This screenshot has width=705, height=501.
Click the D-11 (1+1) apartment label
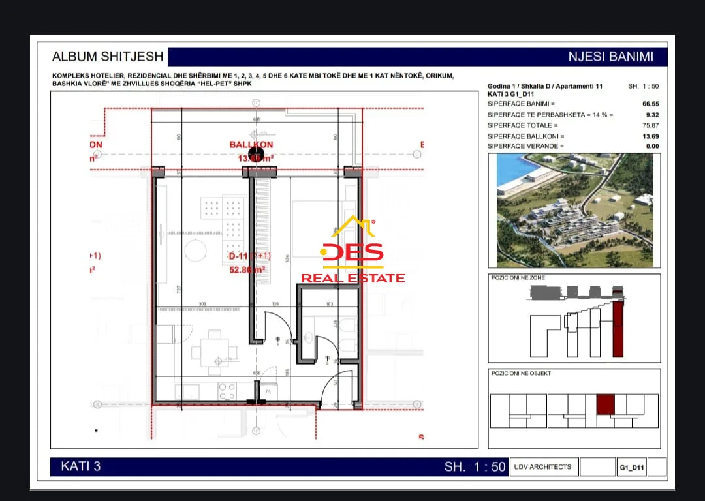pos(249,256)
